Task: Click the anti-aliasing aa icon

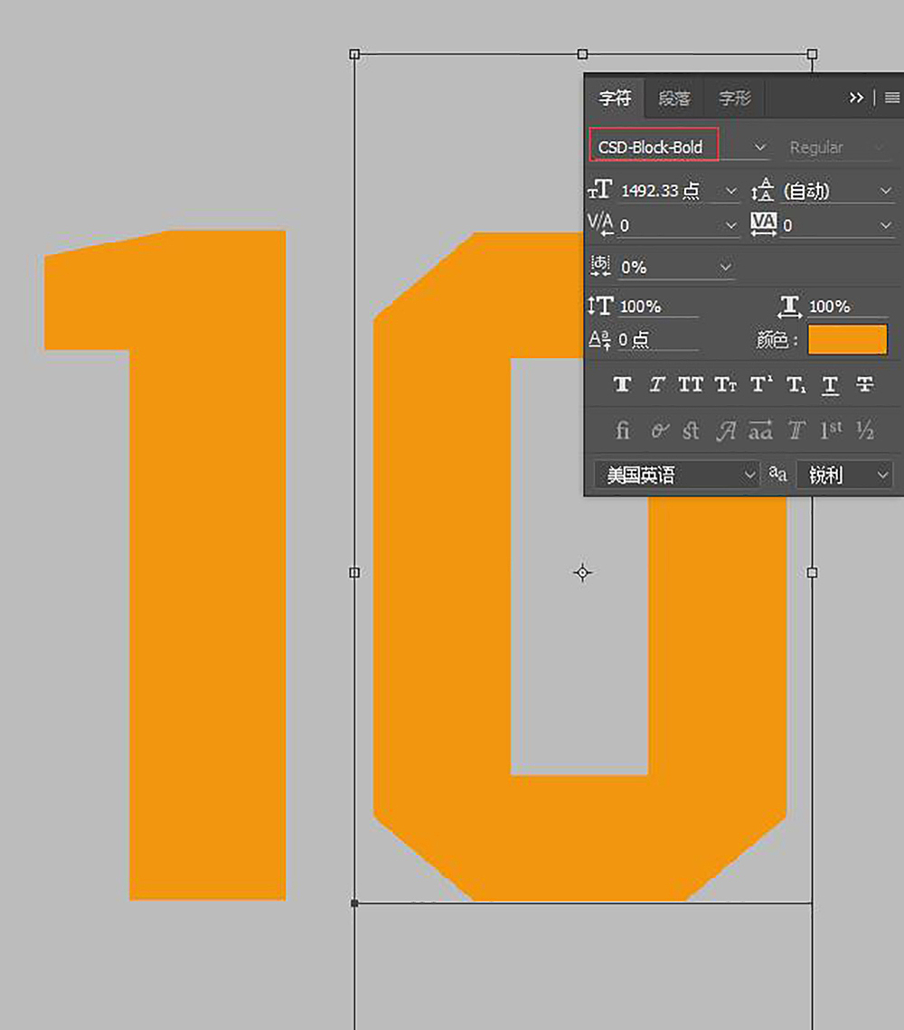Action: pos(778,474)
